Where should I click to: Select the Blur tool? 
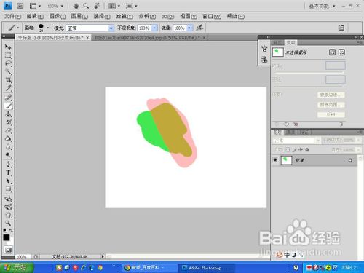tap(8, 147)
